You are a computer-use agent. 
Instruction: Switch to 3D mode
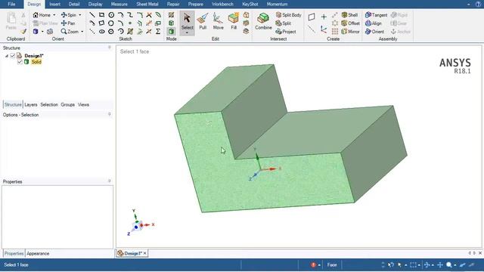pyautogui.click(x=172, y=31)
